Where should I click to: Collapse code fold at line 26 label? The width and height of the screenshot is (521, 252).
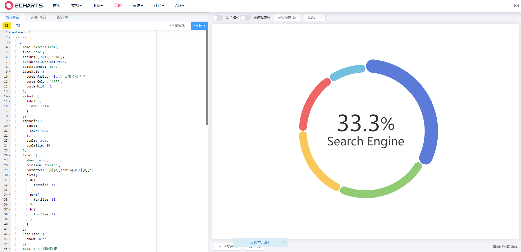pos(9,155)
